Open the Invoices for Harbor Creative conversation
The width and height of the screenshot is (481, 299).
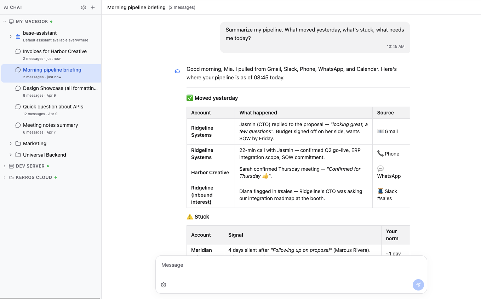coord(55,51)
